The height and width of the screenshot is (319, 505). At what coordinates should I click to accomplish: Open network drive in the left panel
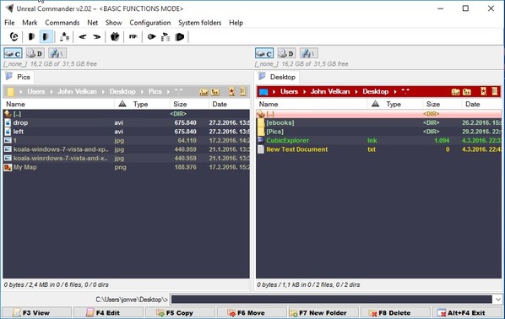click(x=57, y=53)
